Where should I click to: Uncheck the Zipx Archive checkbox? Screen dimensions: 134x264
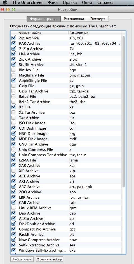pos(13,59)
